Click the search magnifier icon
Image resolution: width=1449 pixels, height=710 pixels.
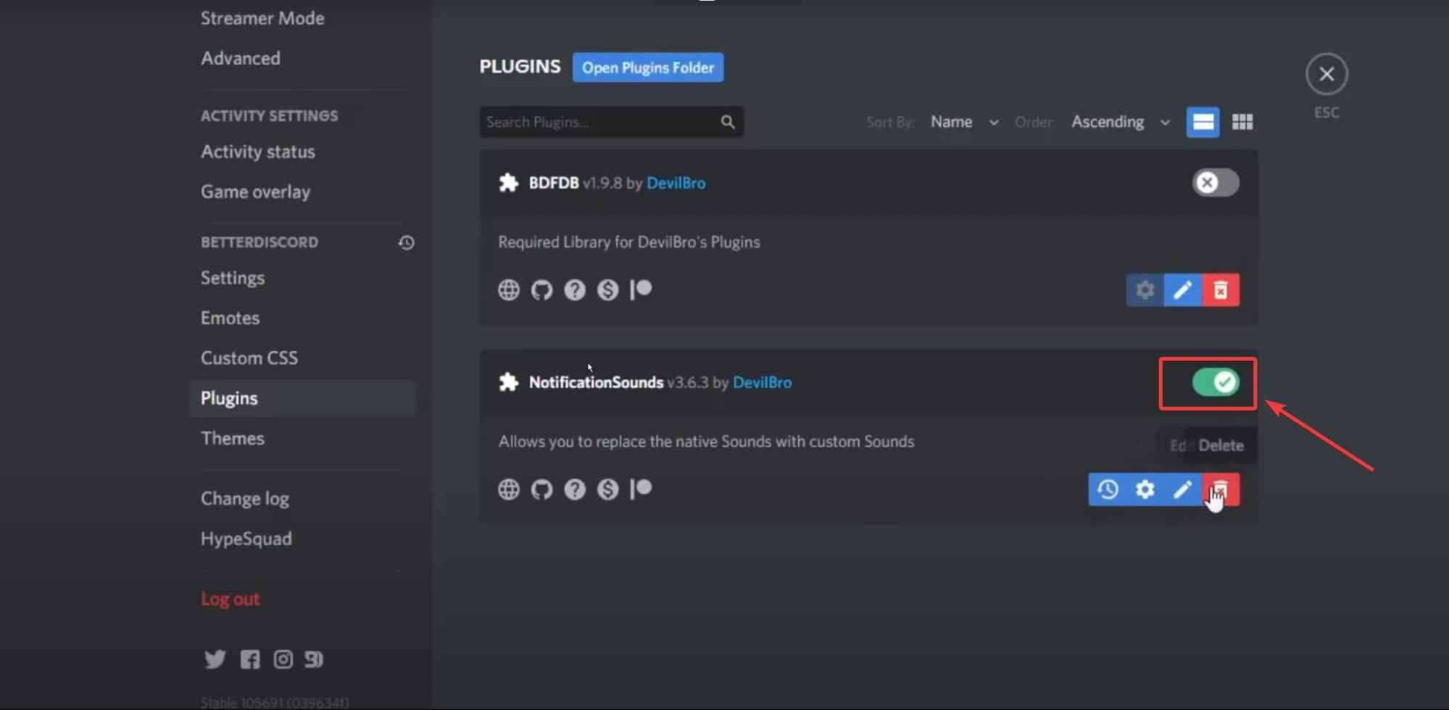click(x=728, y=122)
